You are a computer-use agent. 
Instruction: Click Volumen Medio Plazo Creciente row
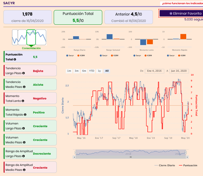tap(30, 140)
